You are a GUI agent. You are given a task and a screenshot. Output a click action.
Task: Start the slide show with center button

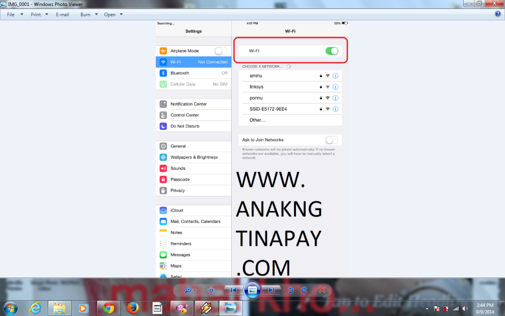point(252,290)
